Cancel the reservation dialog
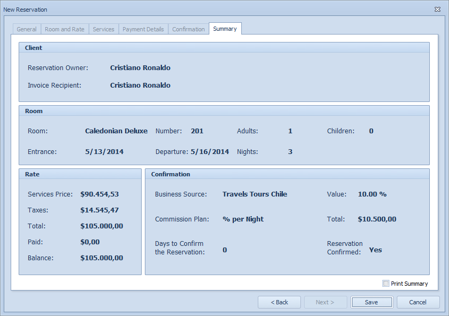 (x=418, y=302)
